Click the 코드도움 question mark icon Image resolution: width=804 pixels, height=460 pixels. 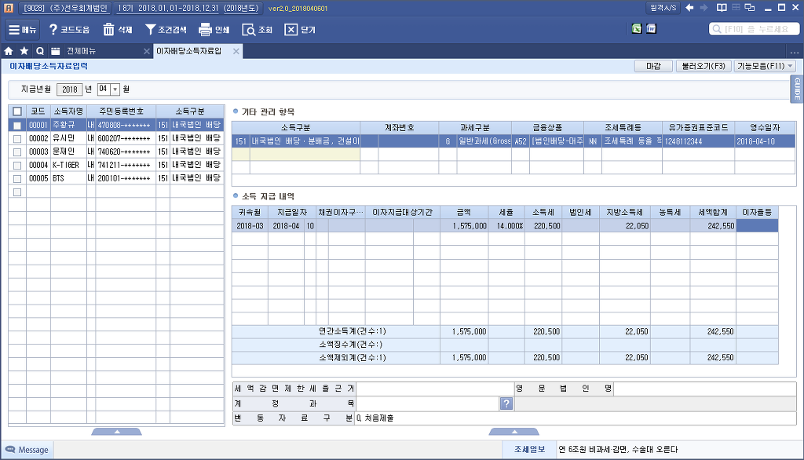click(x=53, y=30)
